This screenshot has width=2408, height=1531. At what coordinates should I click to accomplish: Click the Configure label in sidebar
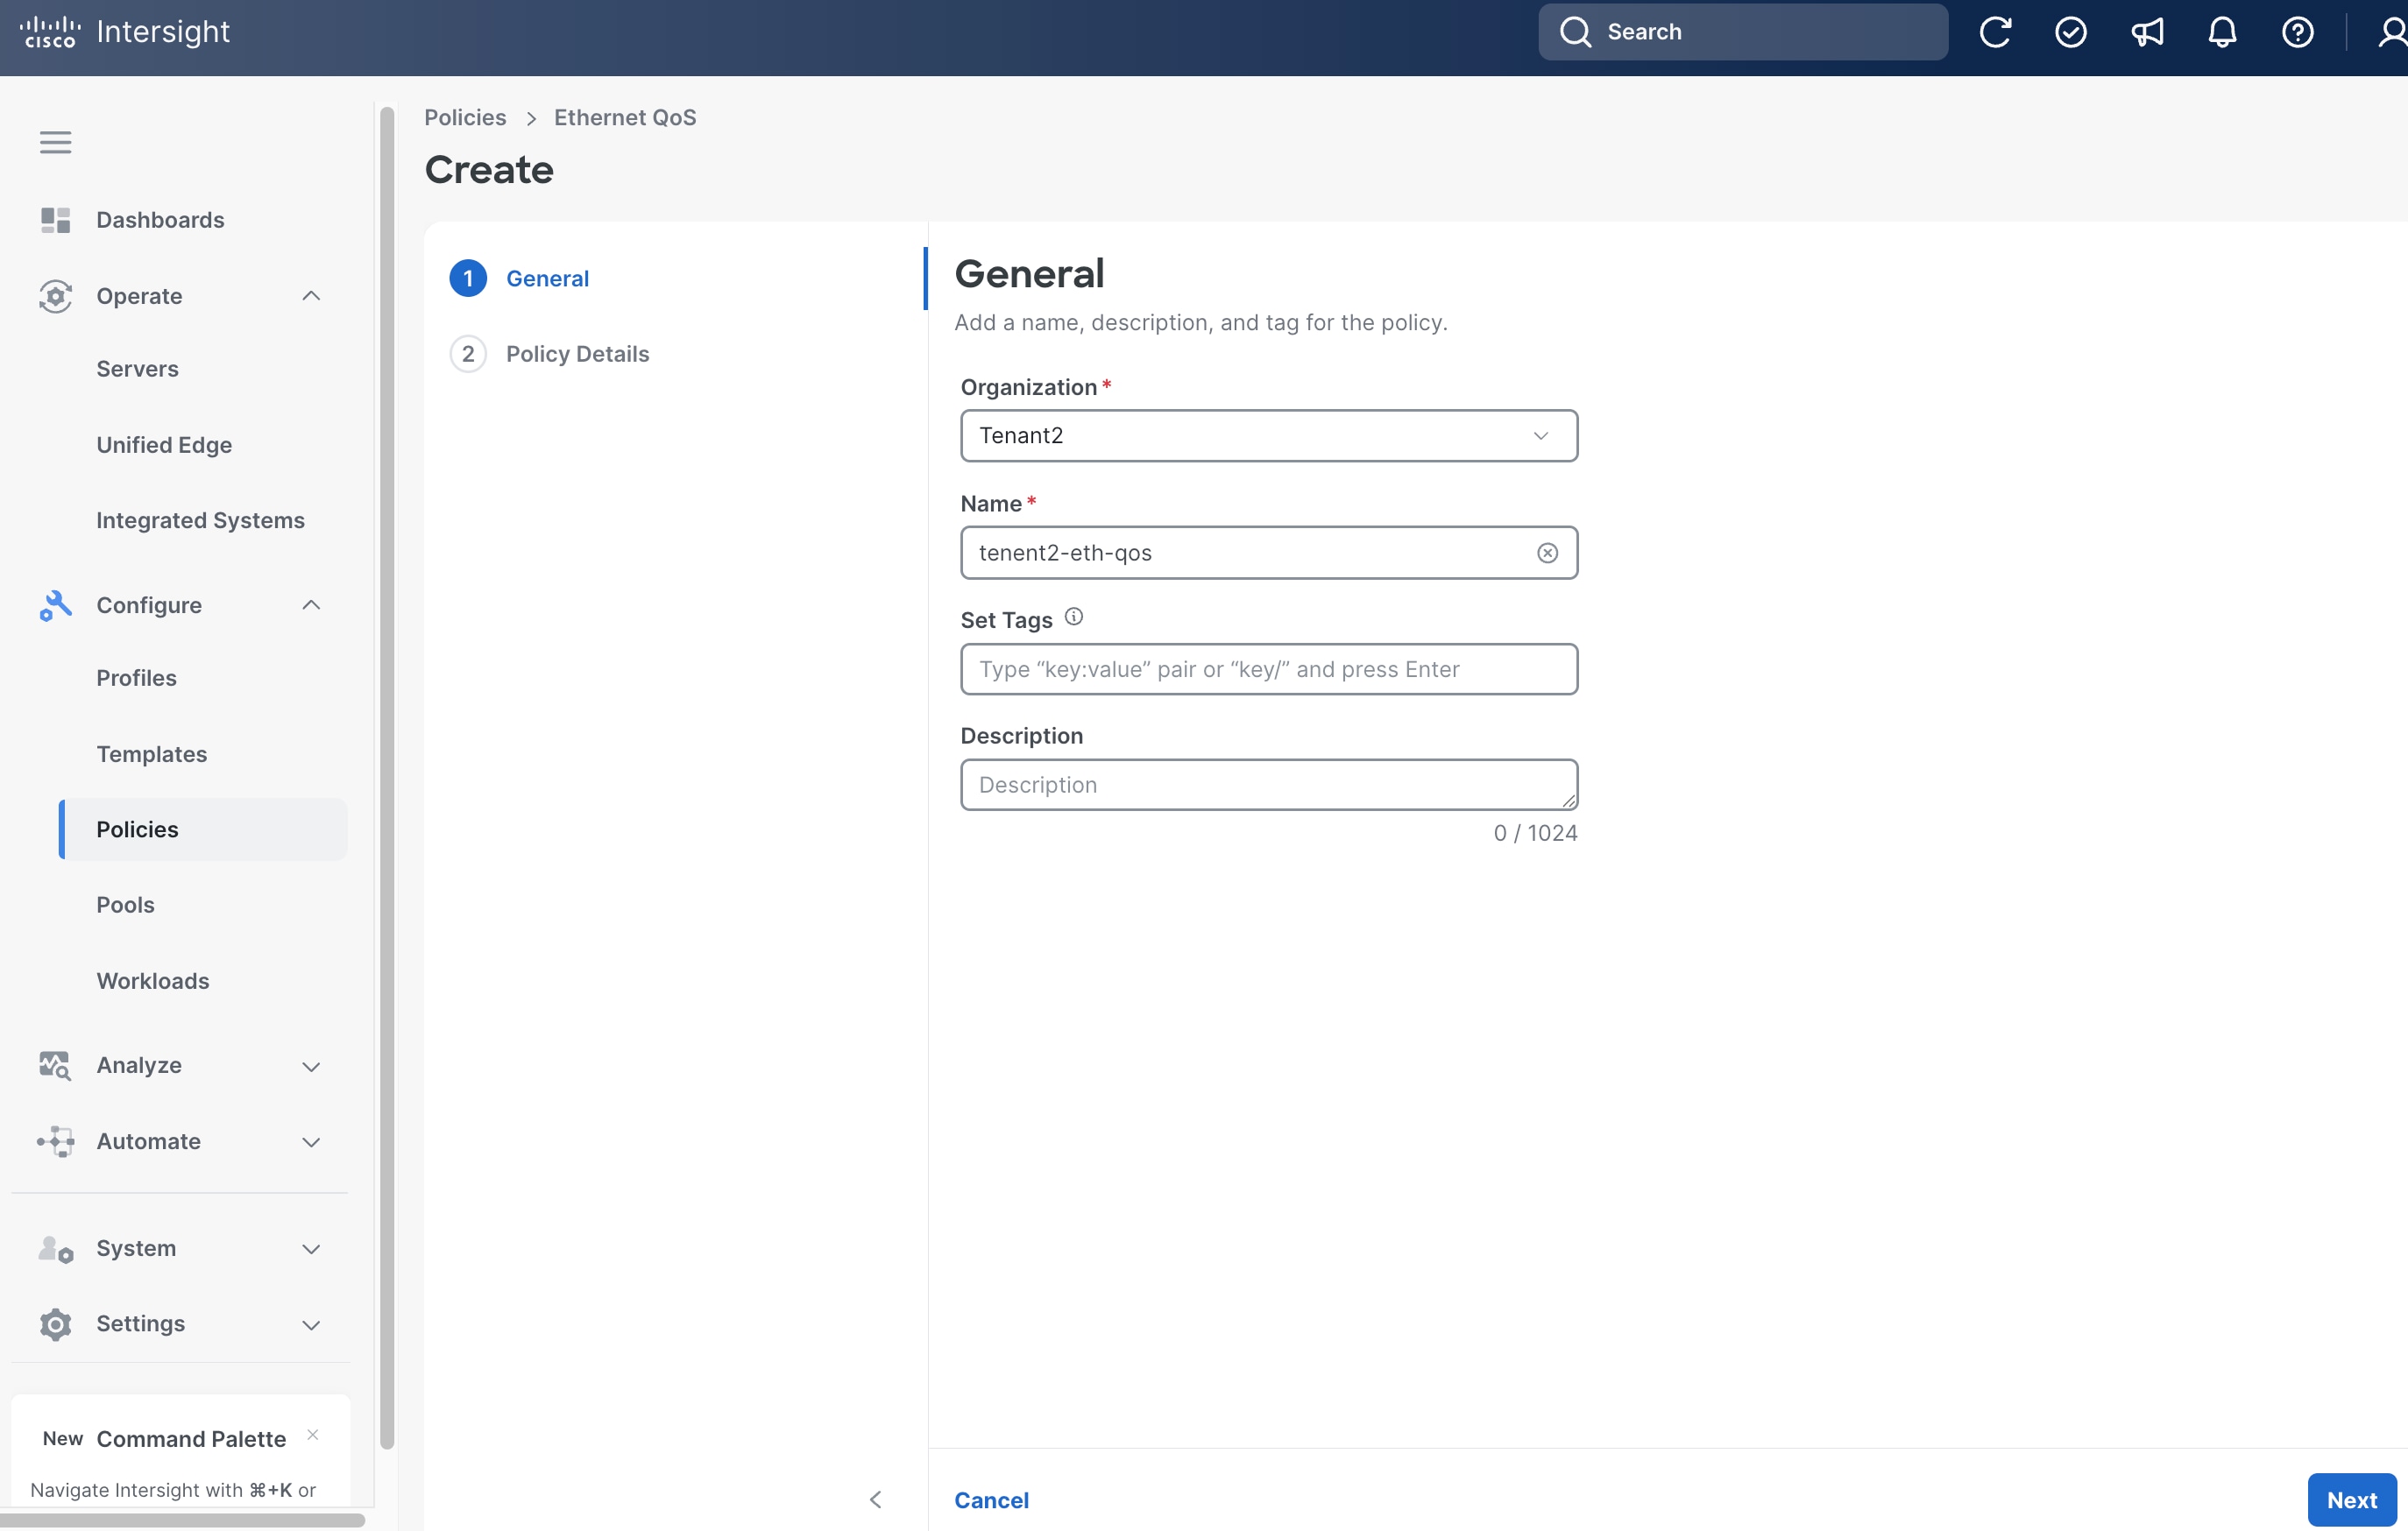tap(149, 605)
